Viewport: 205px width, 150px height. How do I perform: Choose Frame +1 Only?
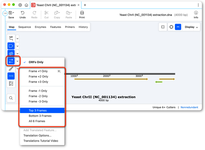[x=42, y=71]
